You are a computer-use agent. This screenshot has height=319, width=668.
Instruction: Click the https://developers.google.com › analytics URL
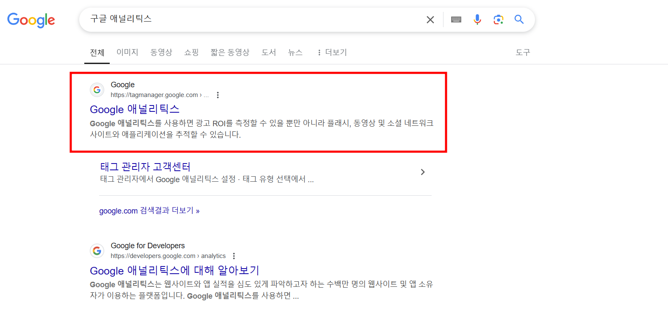pyautogui.click(x=168, y=256)
